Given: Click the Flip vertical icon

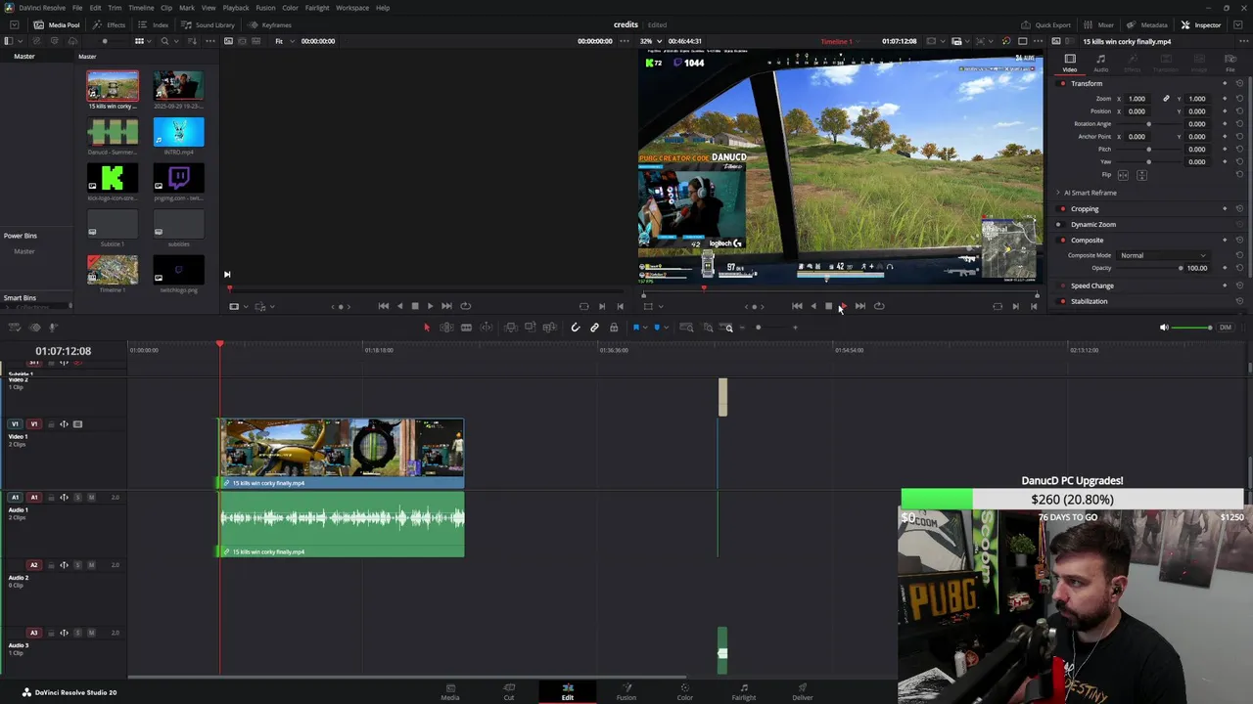Looking at the screenshot, I should click(x=1141, y=174).
